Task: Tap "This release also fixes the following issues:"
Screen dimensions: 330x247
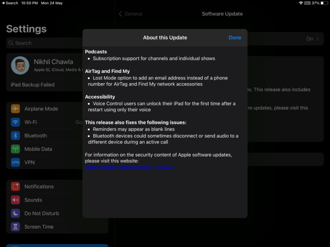Action: [x=136, y=122]
